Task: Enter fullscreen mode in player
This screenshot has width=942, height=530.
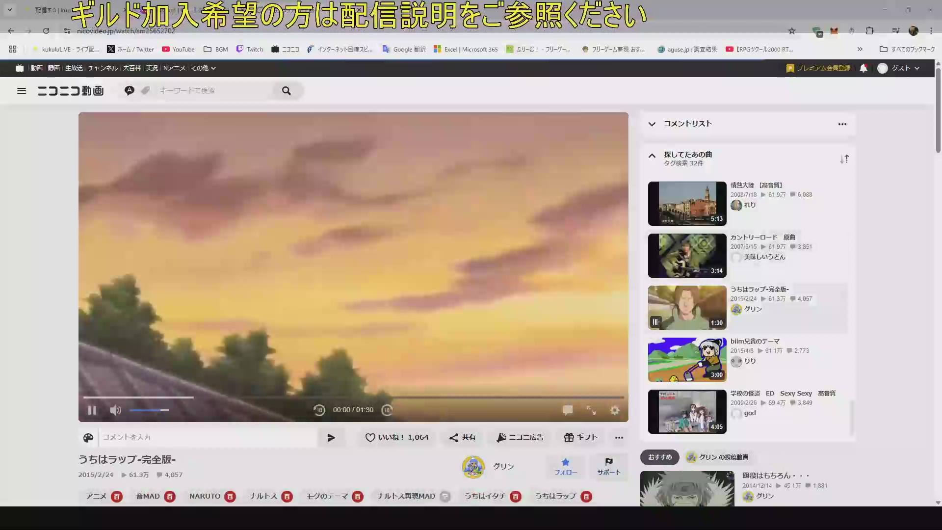Action: click(591, 410)
